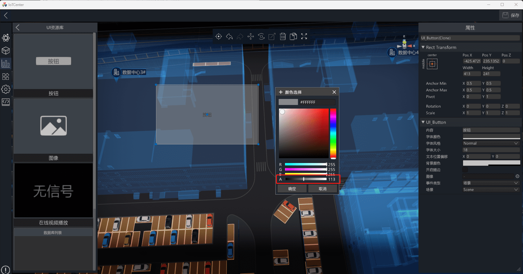Viewport: 523px width, 274px height.
Task: Select the rotate tool icon
Action: [x=261, y=37]
